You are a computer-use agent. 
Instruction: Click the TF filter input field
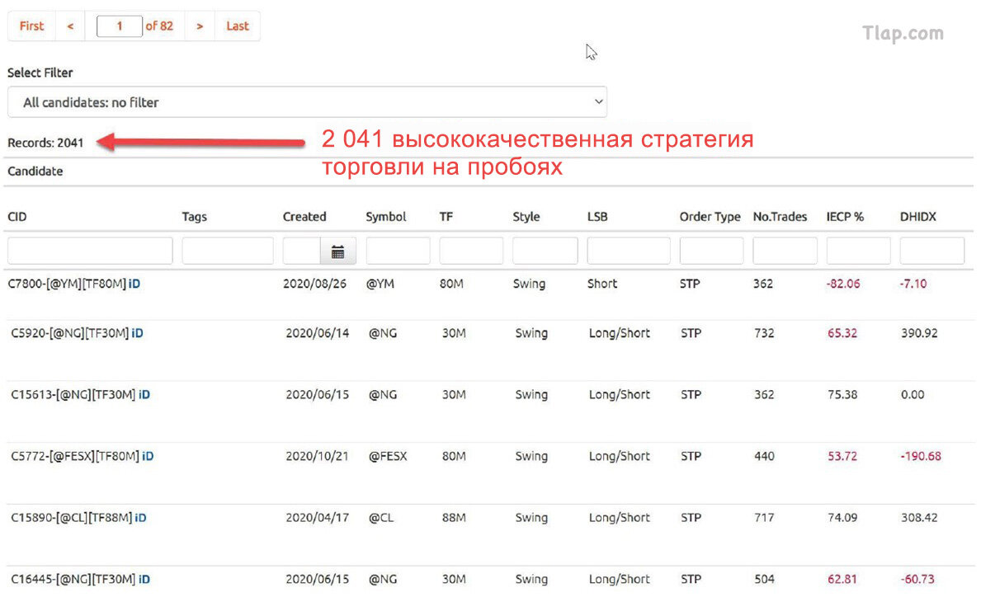(x=471, y=251)
